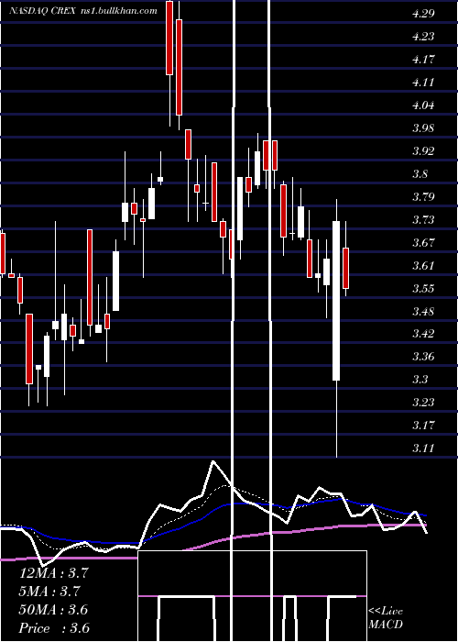Click the 12MA : 3.7 legend text

point(53,573)
